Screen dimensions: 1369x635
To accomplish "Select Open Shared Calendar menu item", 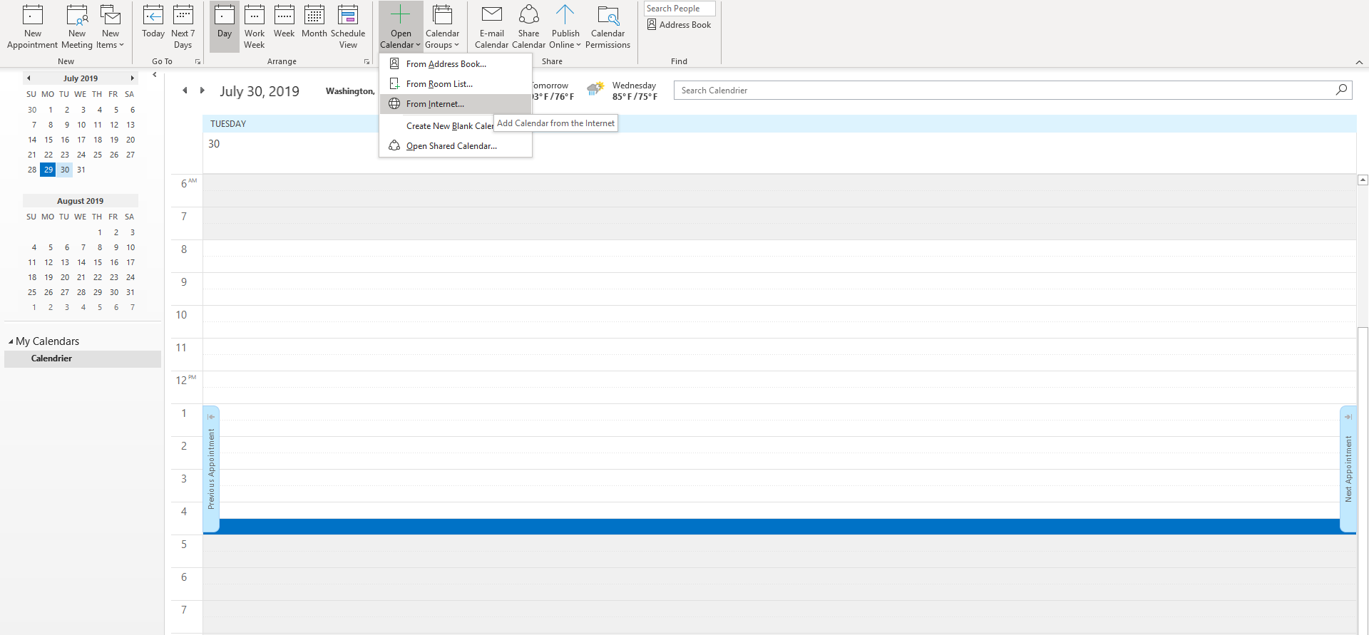I will 451,146.
